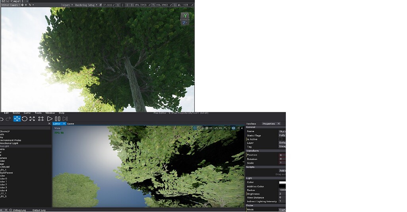Start the game with Play button
Image resolution: width=407 pixels, height=212 pixels.
coord(50,119)
